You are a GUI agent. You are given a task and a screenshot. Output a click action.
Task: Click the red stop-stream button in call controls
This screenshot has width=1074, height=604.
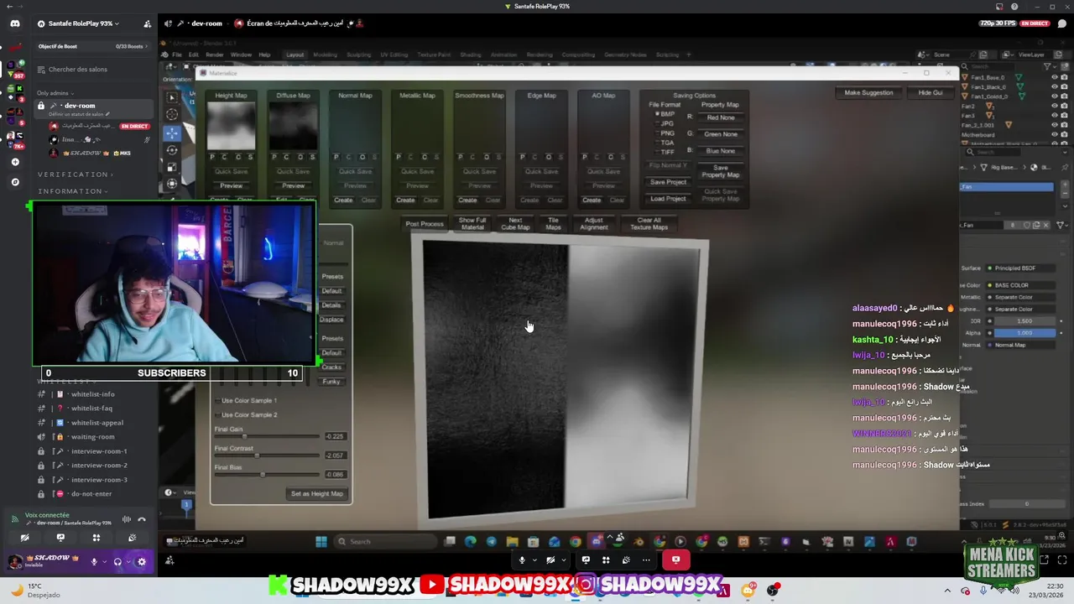[675, 560]
